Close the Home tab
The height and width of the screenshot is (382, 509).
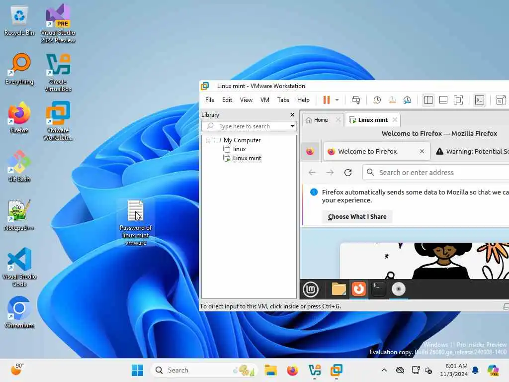point(338,120)
